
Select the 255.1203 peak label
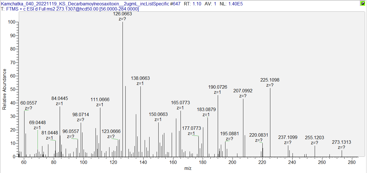314,137
